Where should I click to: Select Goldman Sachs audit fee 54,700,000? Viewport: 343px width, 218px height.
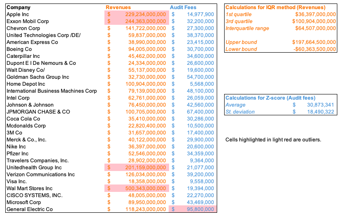tap(200, 77)
